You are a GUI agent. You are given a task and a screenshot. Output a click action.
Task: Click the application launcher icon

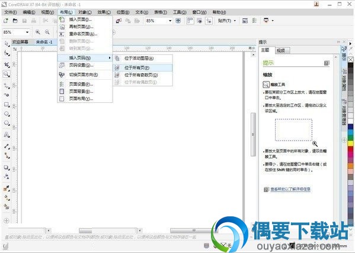[266, 21]
